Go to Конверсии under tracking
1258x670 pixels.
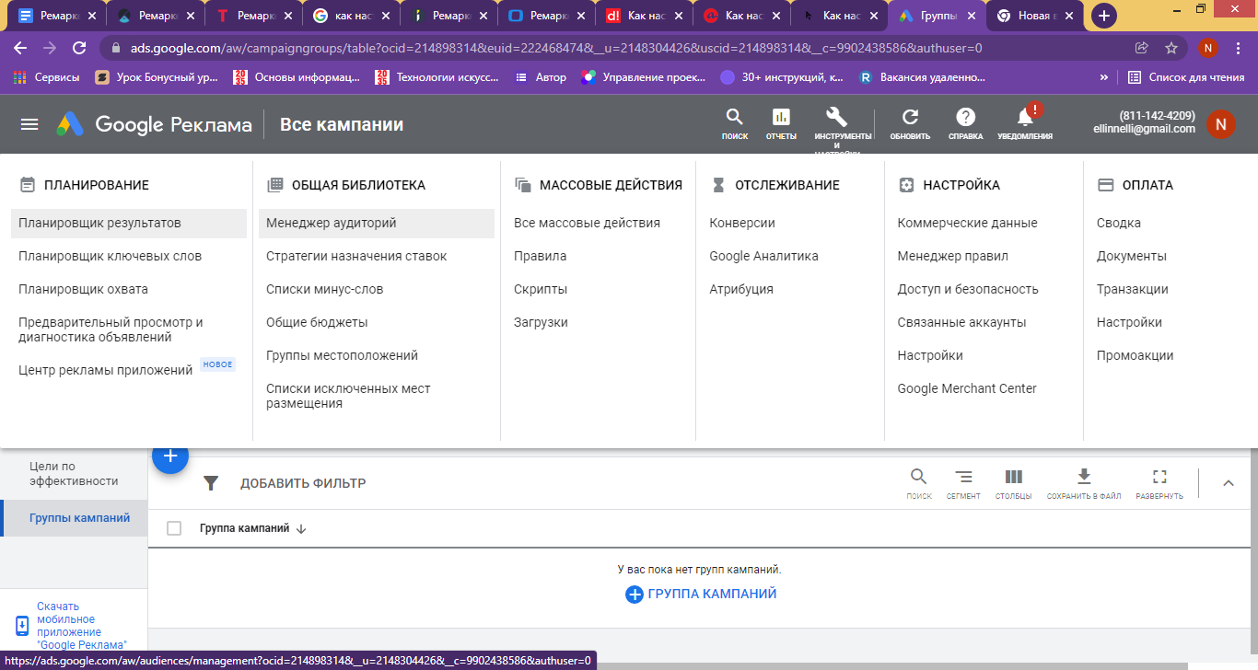tap(742, 223)
